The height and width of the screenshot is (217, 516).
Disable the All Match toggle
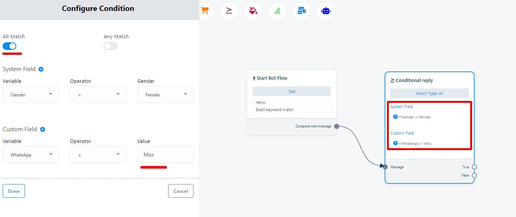pos(9,46)
